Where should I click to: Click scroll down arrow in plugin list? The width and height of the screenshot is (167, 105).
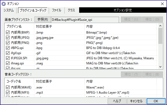[160, 67]
